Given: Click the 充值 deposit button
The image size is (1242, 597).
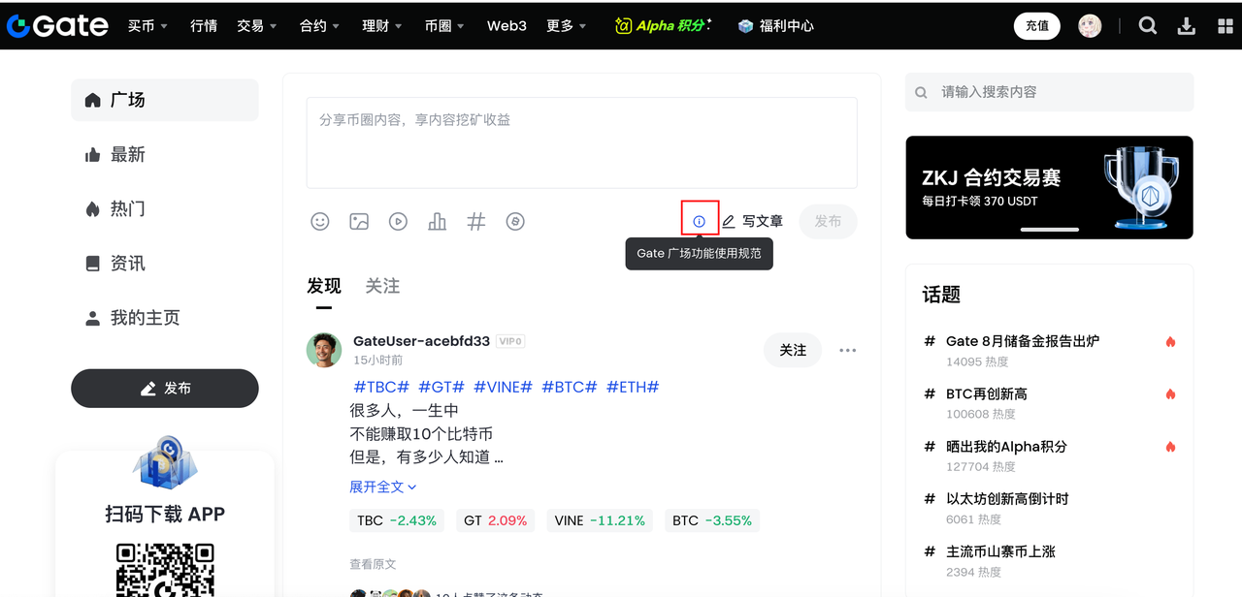Looking at the screenshot, I should click(1036, 26).
